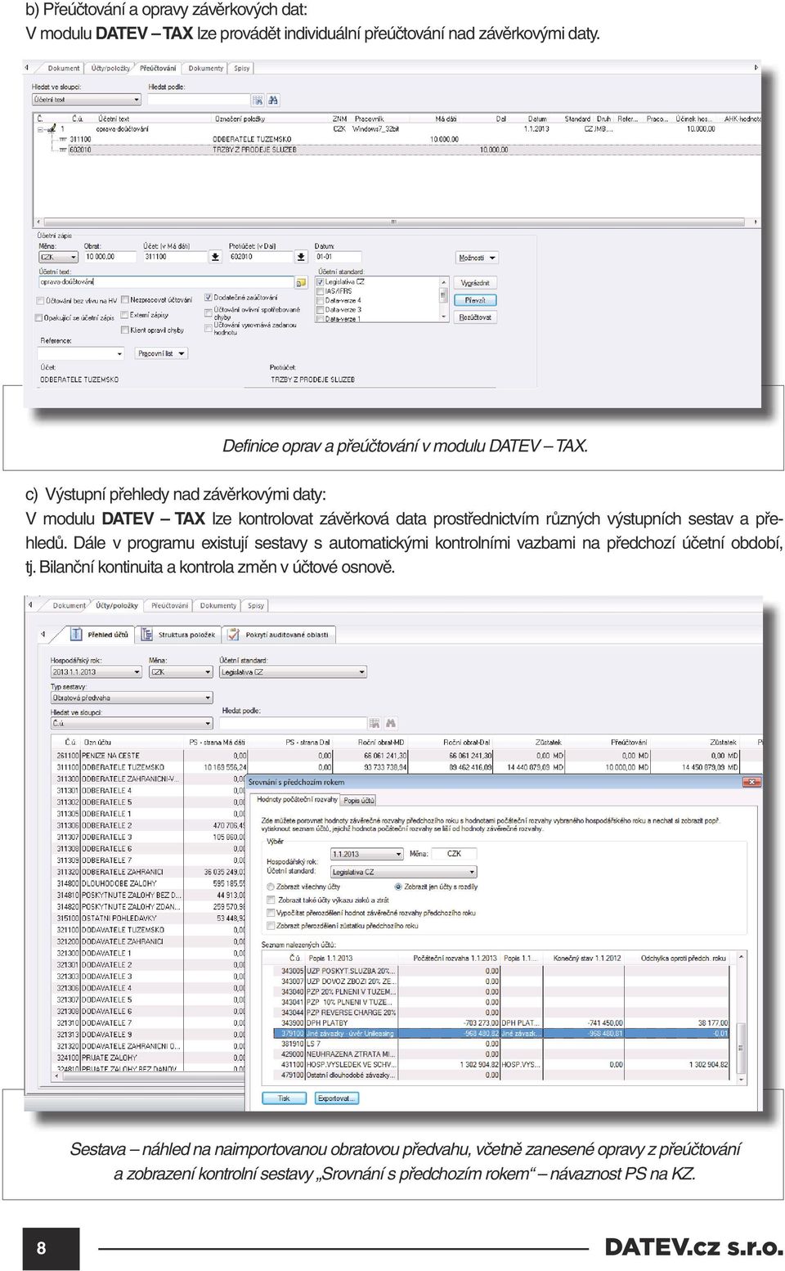
Task: Switch to Spisy tab in upper window
Action: coord(242,69)
